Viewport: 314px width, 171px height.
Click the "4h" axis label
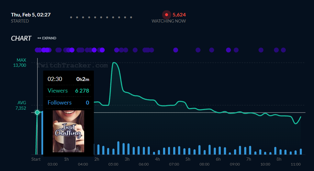tap(157, 159)
